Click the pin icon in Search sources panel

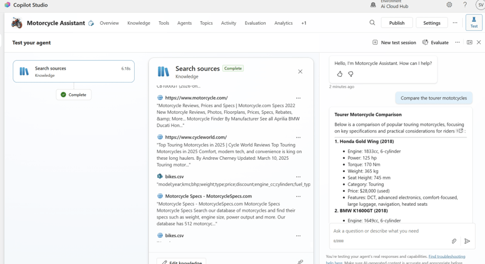coord(300,261)
